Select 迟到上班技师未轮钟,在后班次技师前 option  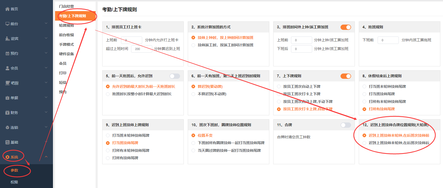click(x=396, y=135)
